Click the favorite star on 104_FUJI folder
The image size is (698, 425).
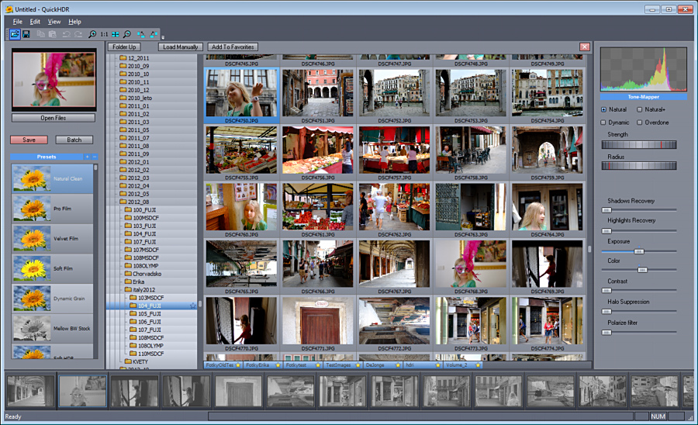[193, 306]
